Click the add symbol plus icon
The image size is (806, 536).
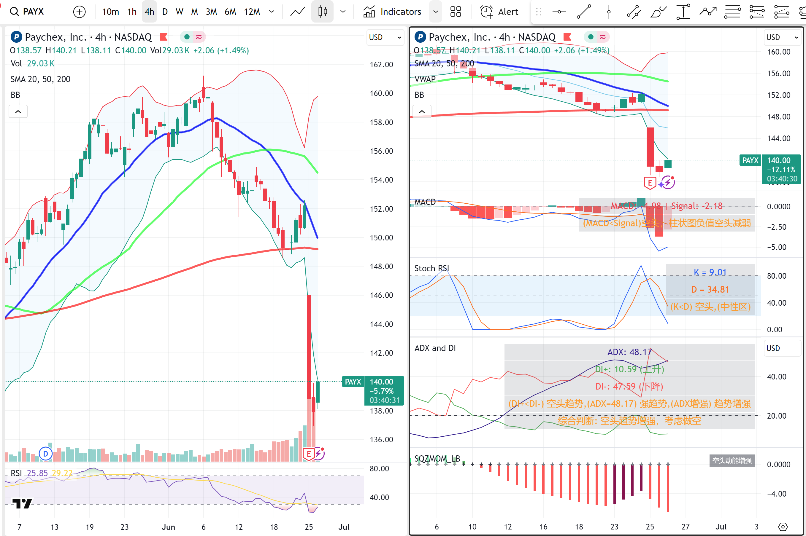point(79,12)
